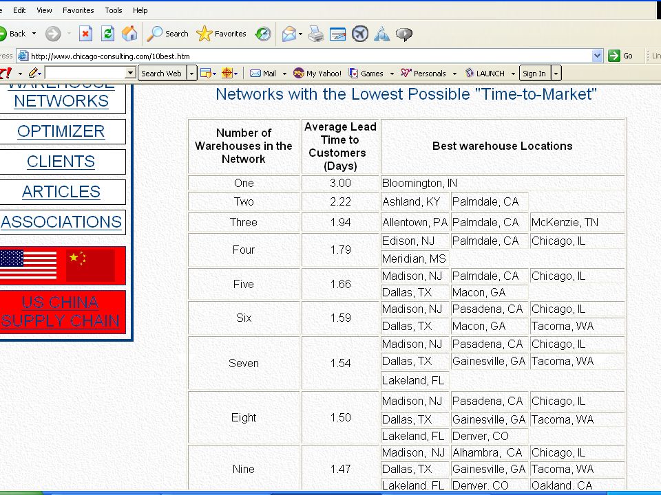661x495 pixels.
Task: Click the Yahoo toolbar pencil icon
Action: [33, 74]
